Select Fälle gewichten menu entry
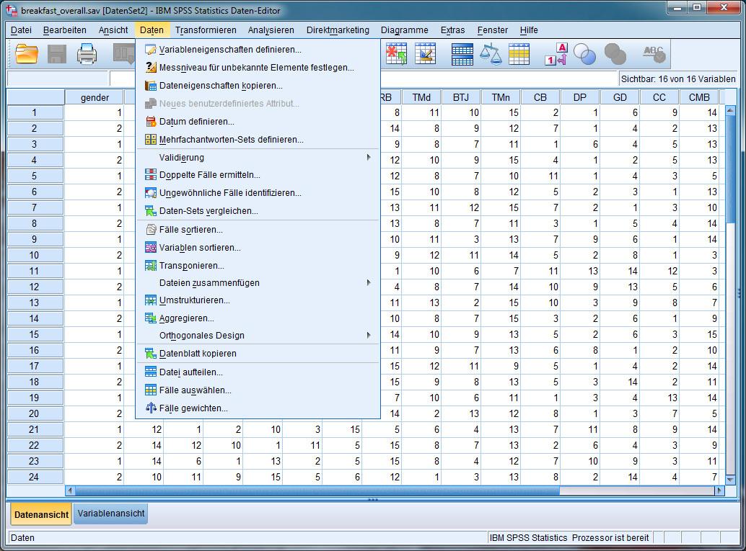Image resolution: width=746 pixels, height=551 pixels. pyautogui.click(x=193, y=408)
